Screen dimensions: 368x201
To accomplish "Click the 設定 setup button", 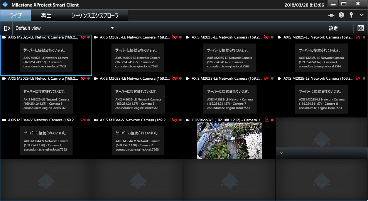I will click(x=333, y=28).
